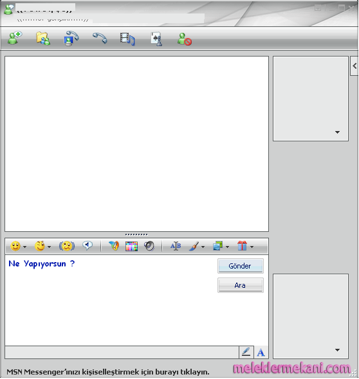Expand the paintbrush dropdown arrow
This screenshot has width=359, height=379.
(x=203, y=247)
